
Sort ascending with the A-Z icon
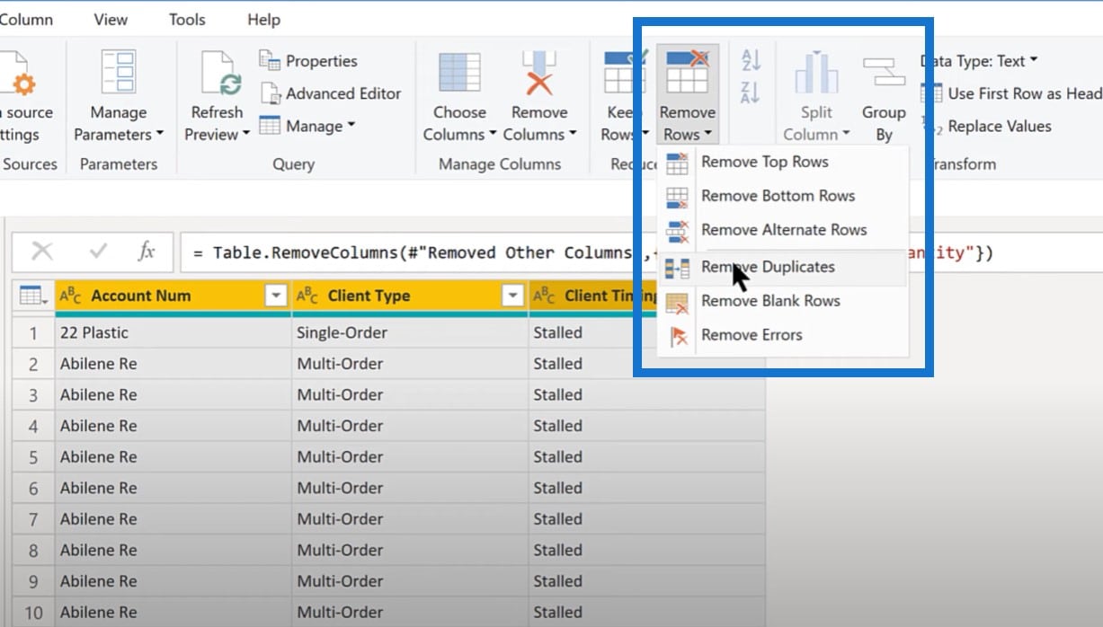click(751, 60)
